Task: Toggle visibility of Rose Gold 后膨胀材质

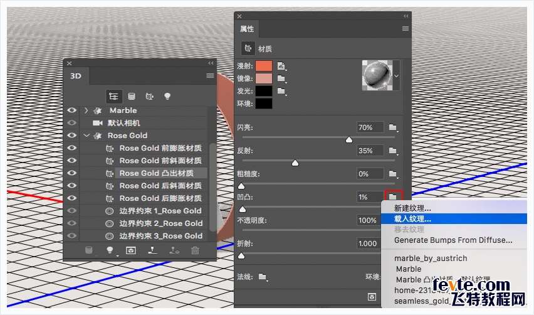Action: coord(71,198)
